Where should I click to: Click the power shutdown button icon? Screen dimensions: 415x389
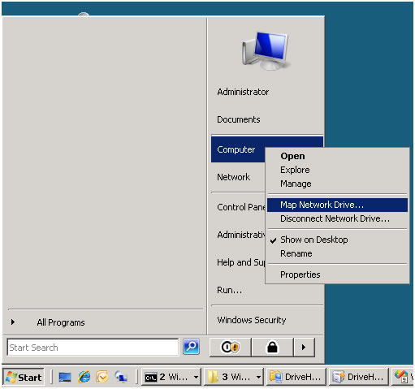230,347
